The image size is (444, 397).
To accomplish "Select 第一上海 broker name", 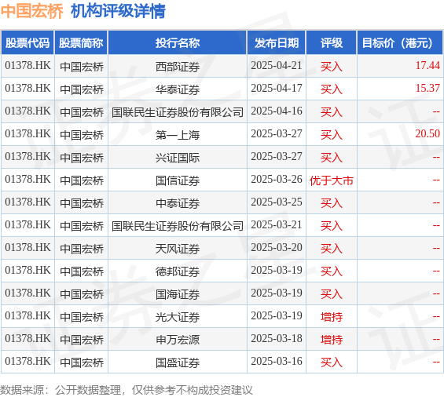I will [178, 135].
